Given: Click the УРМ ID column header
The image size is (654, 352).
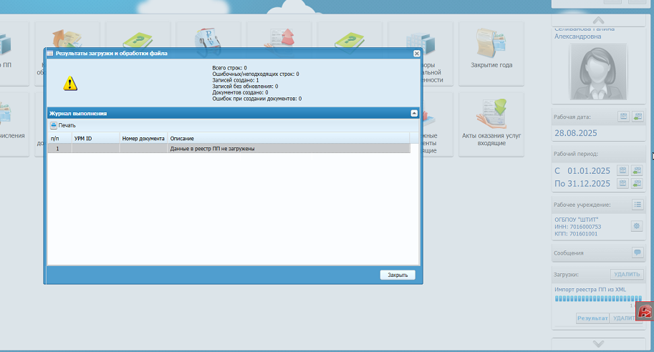Looking at the screenshot, I should [95, 138].
